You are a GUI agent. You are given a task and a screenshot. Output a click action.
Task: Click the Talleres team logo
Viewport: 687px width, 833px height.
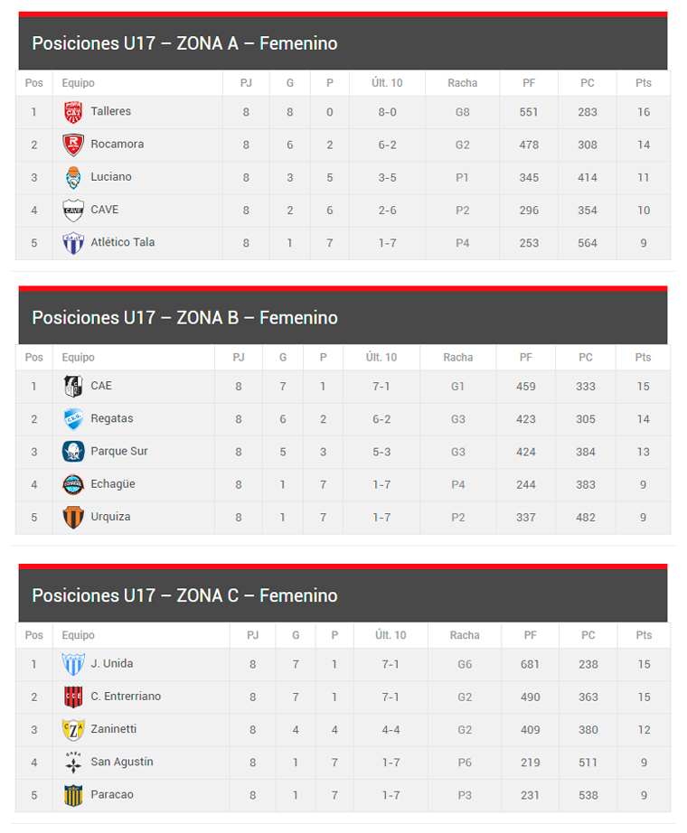[x=73, y=112]
